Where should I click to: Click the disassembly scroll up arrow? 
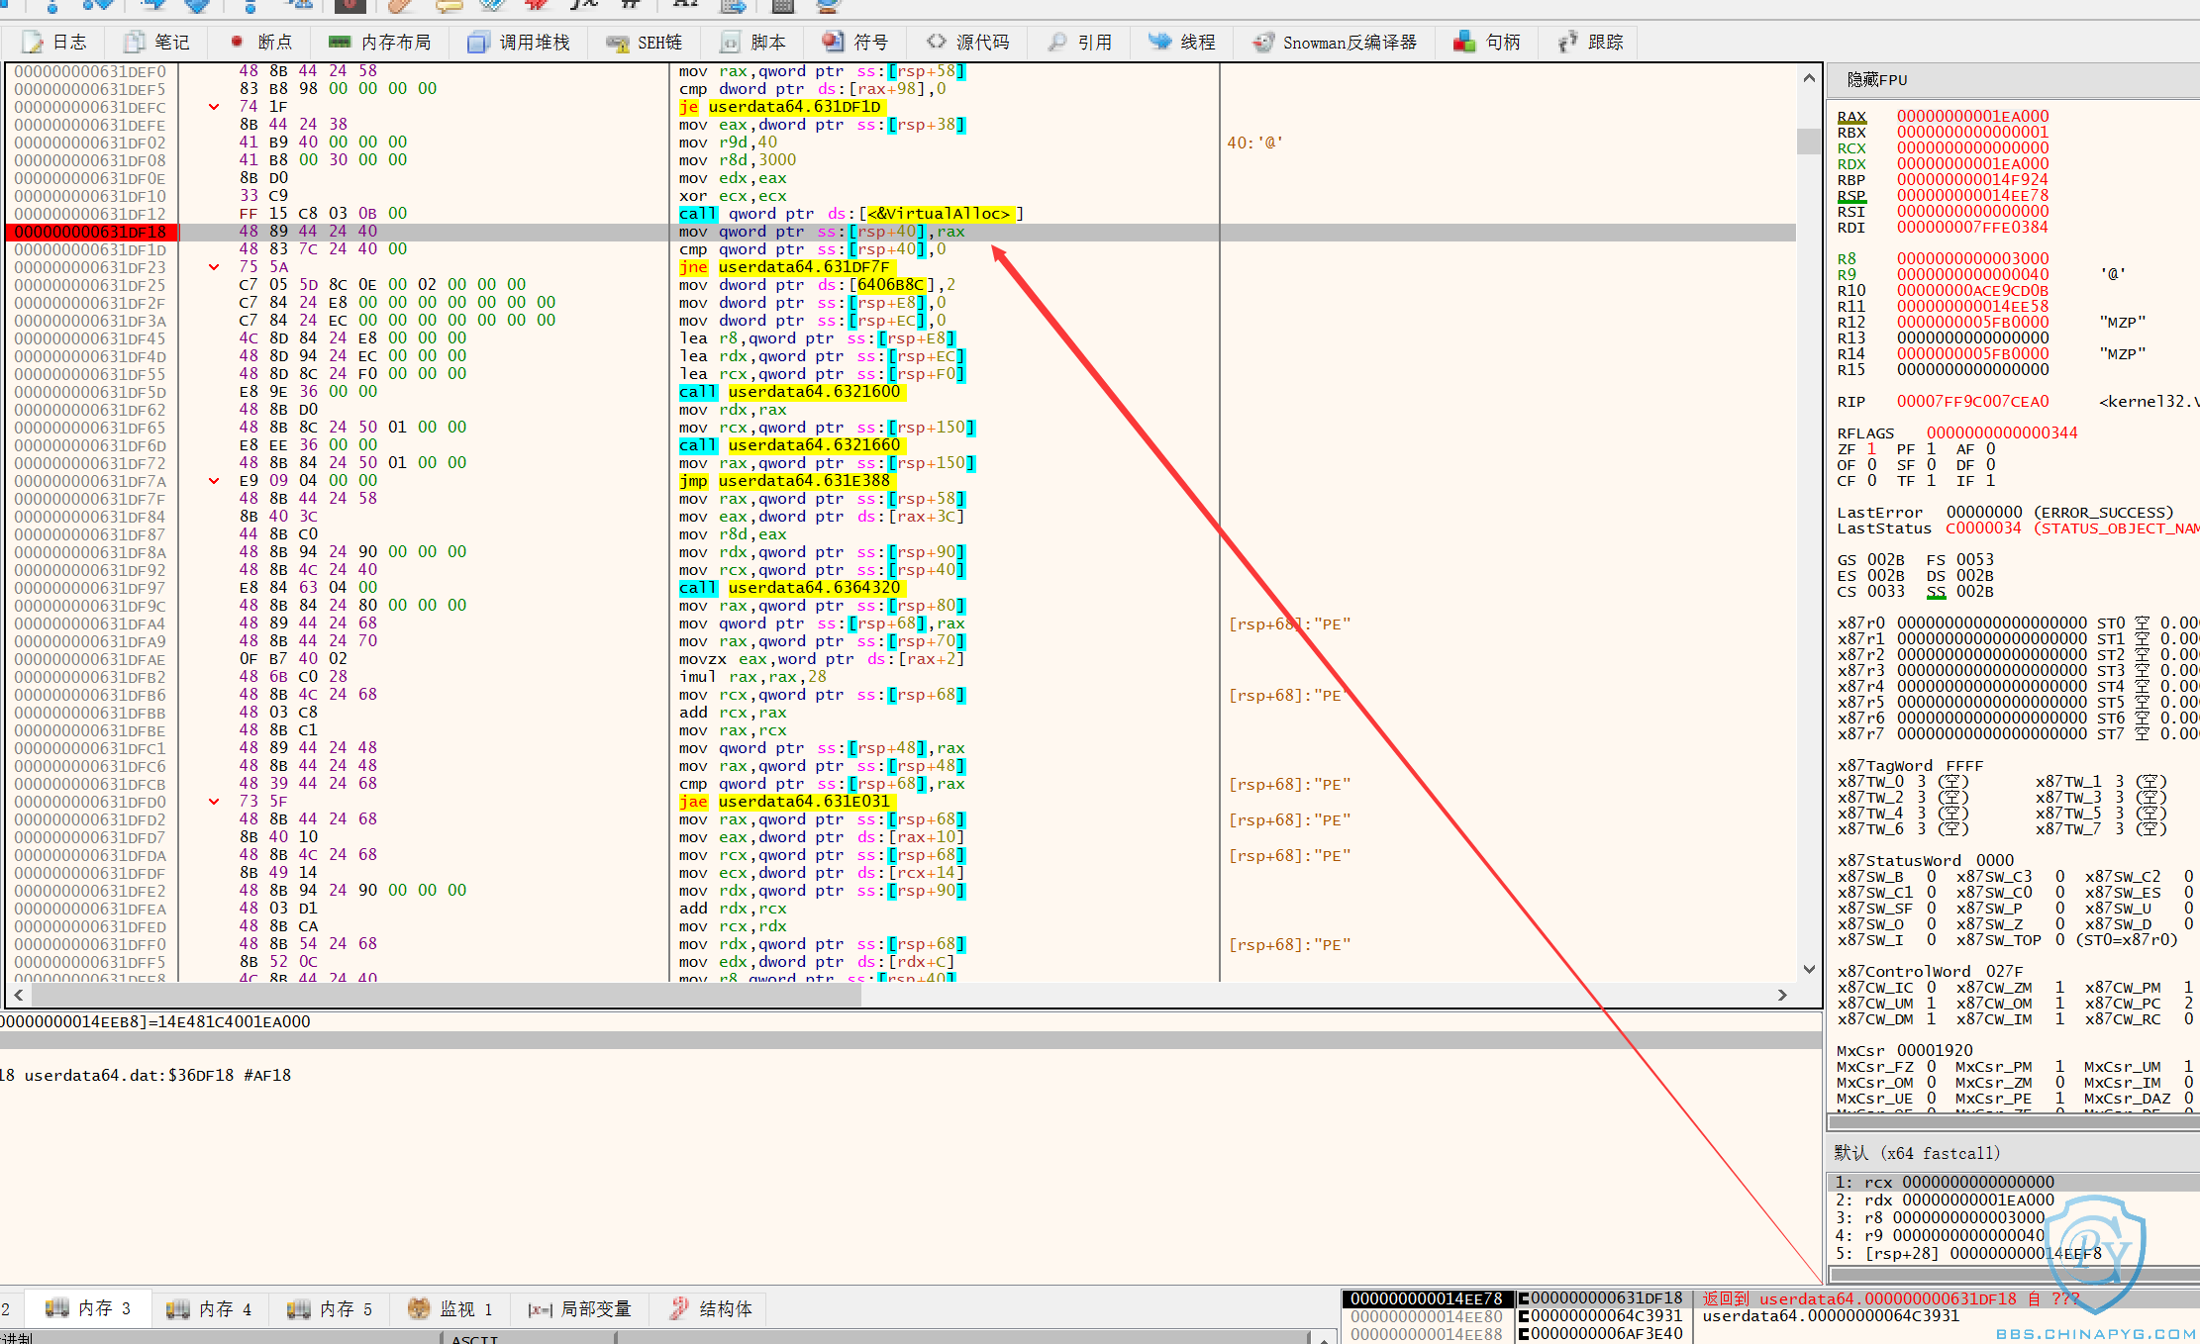[1809, 77]
